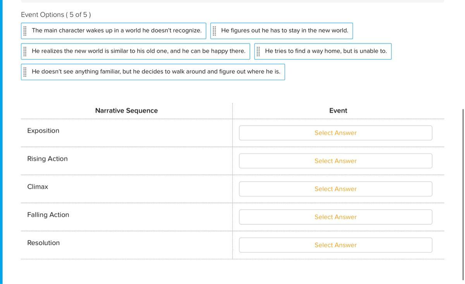Click the 'Event' column header
The image size is (465, 284).
[x=338, y=111]
